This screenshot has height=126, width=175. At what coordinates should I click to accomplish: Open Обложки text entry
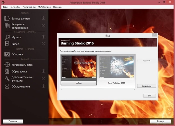tap(17, 54)
